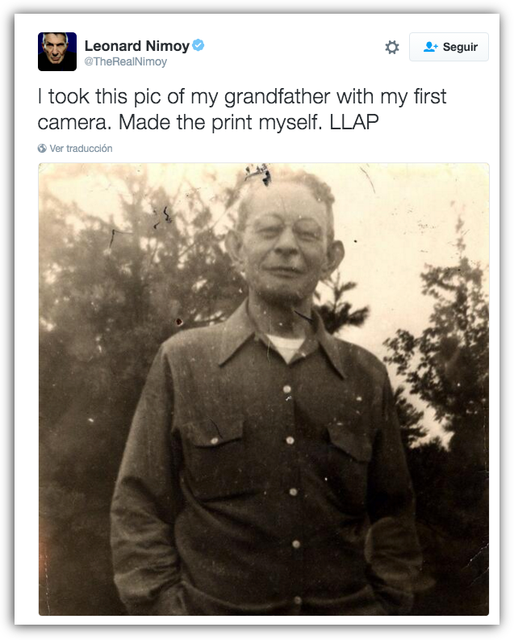Open the @TheRealNimoy handle link
Image resolution: width=514 pixels, height=640 pixels.
point(126,61)
